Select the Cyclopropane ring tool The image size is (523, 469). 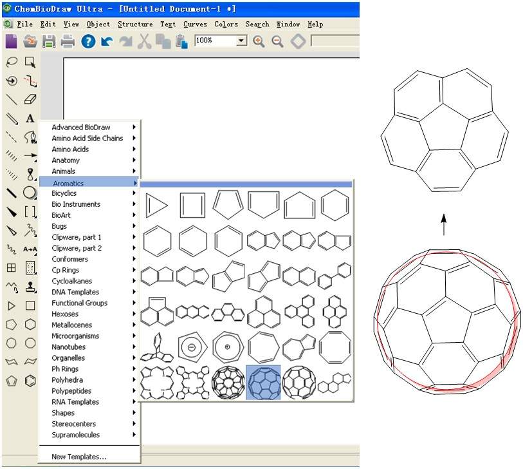[x=12, y=305]
